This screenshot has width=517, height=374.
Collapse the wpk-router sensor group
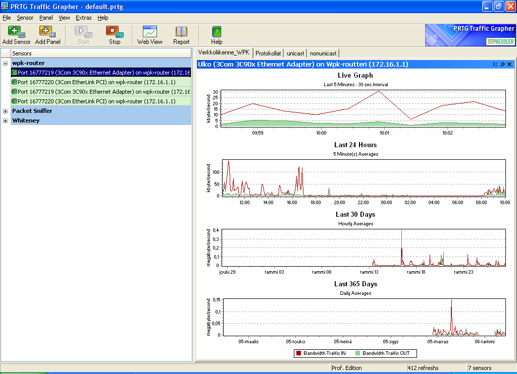5,63
